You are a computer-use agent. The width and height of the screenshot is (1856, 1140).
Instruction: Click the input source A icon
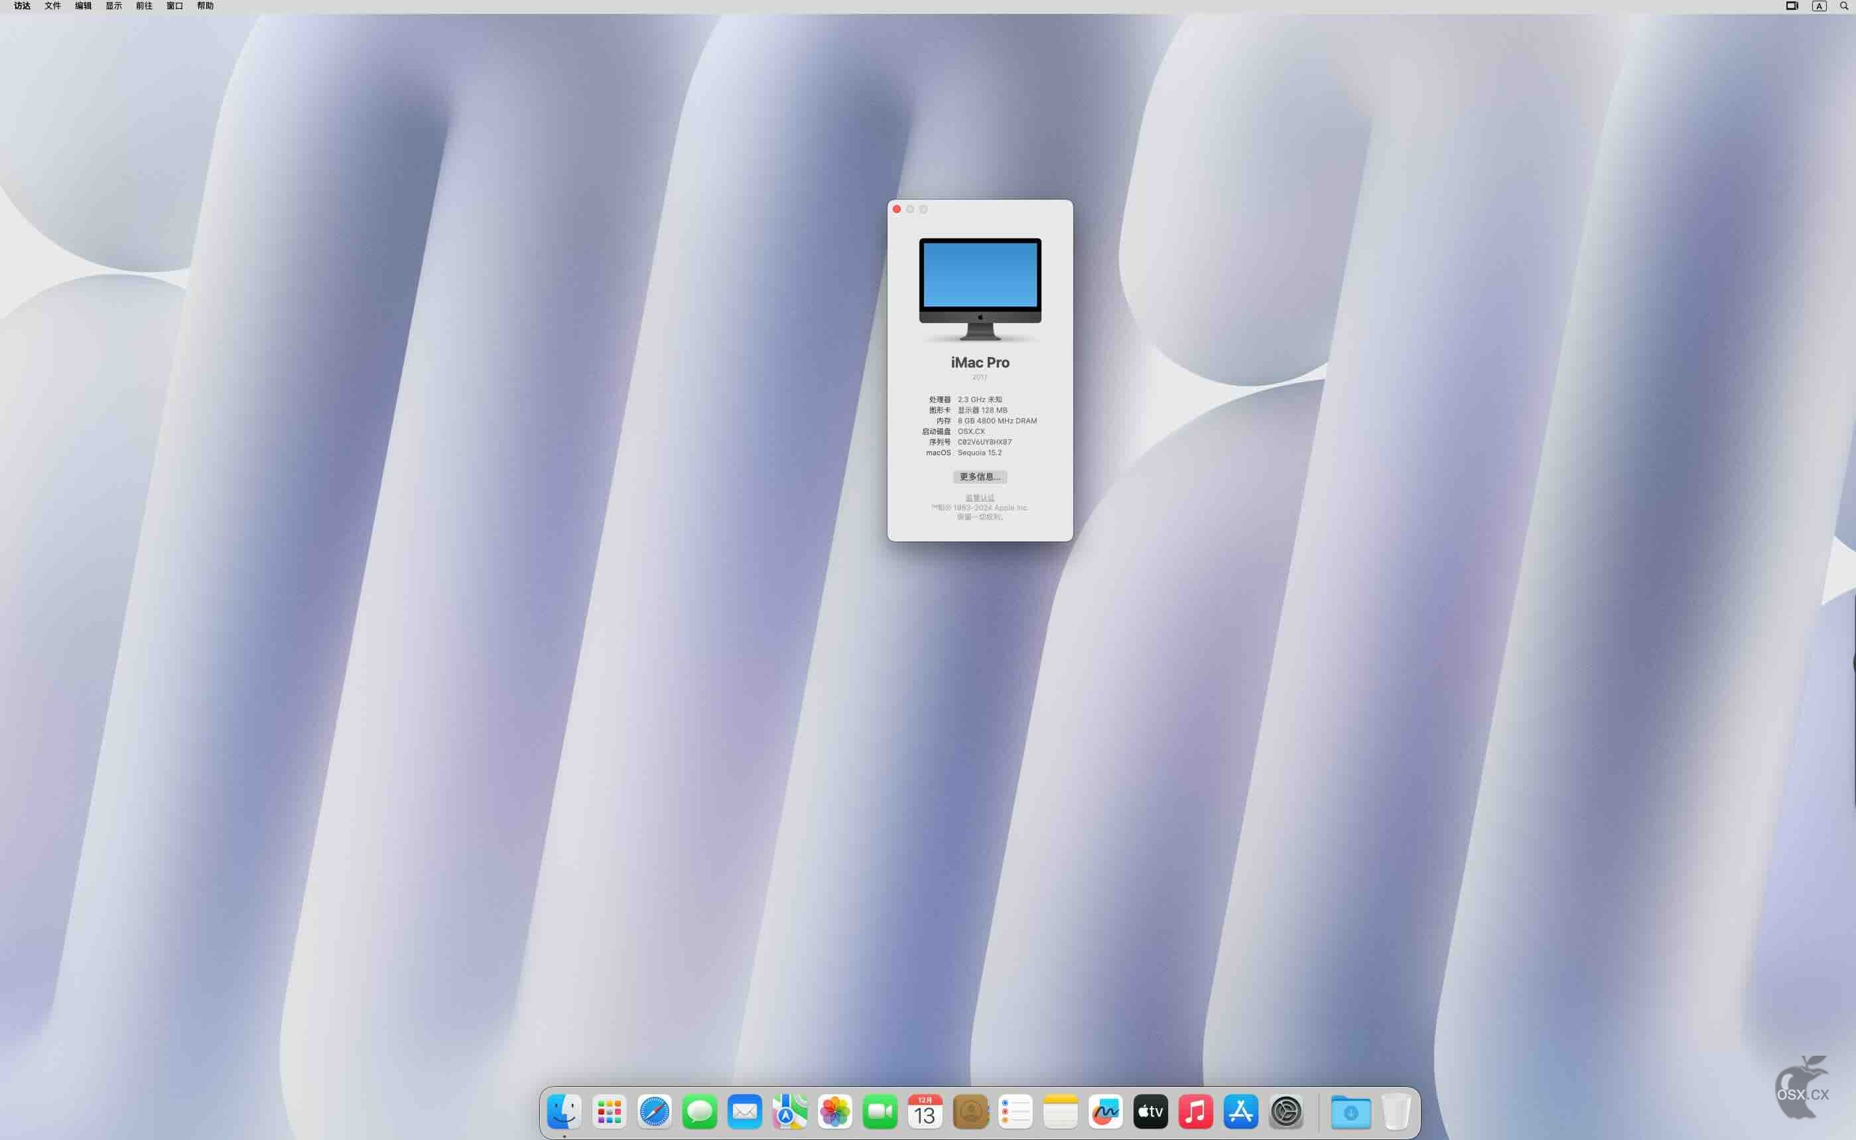[x=1819, y=6]
